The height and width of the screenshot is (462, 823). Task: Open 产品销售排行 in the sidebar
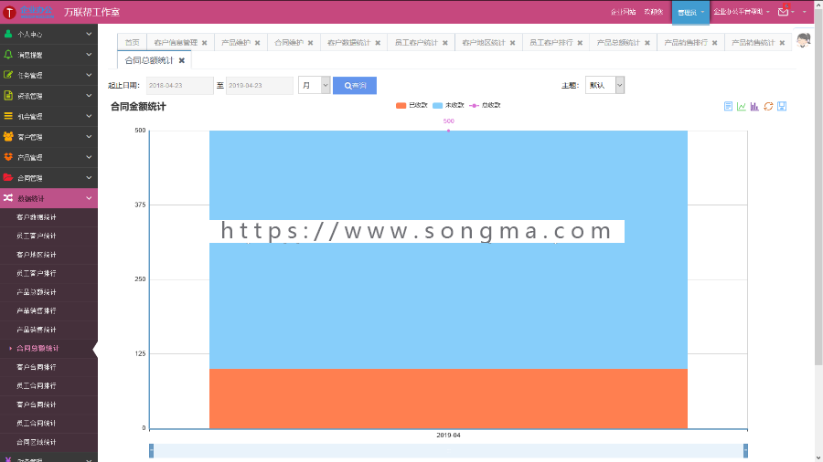pyautogui.click(x=48, y=311)
